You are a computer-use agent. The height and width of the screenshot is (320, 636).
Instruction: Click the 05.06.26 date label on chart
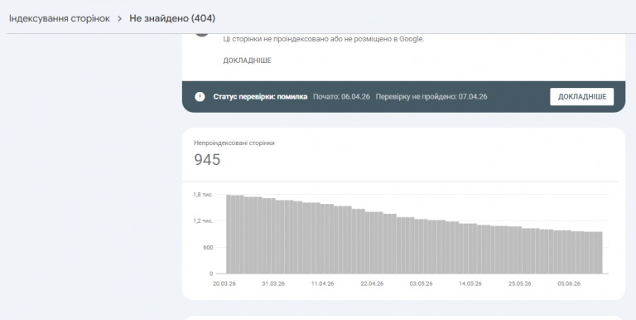pyautogui.click(x=569, y=284)
